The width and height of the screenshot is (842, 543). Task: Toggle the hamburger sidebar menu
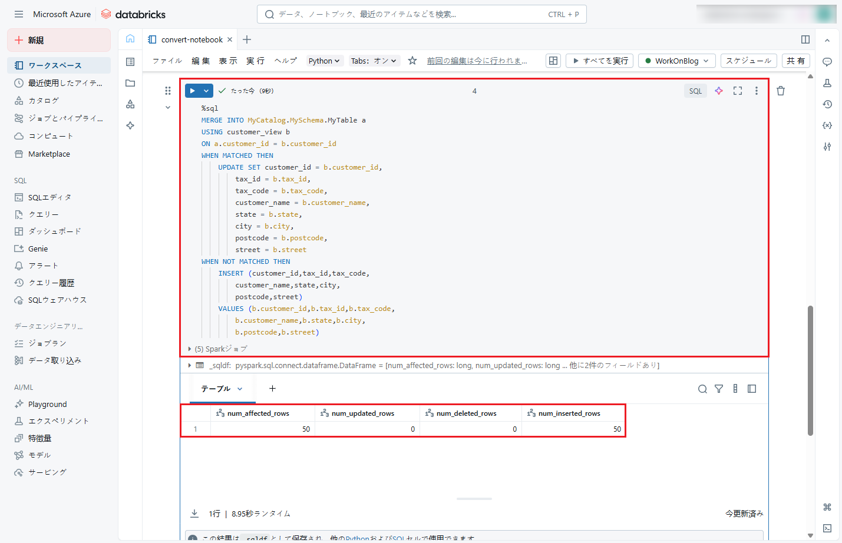[x=19, y=14]
